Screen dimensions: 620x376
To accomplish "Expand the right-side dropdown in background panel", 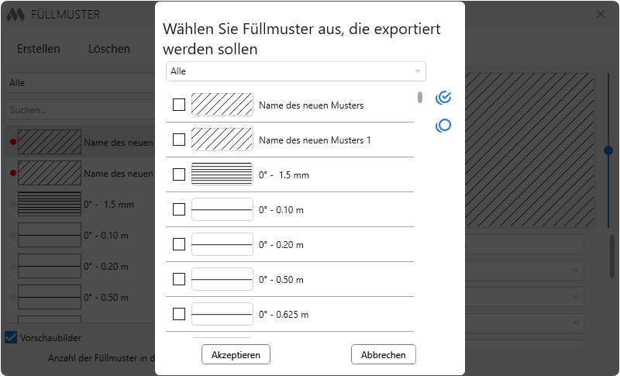I will [576, 271].
